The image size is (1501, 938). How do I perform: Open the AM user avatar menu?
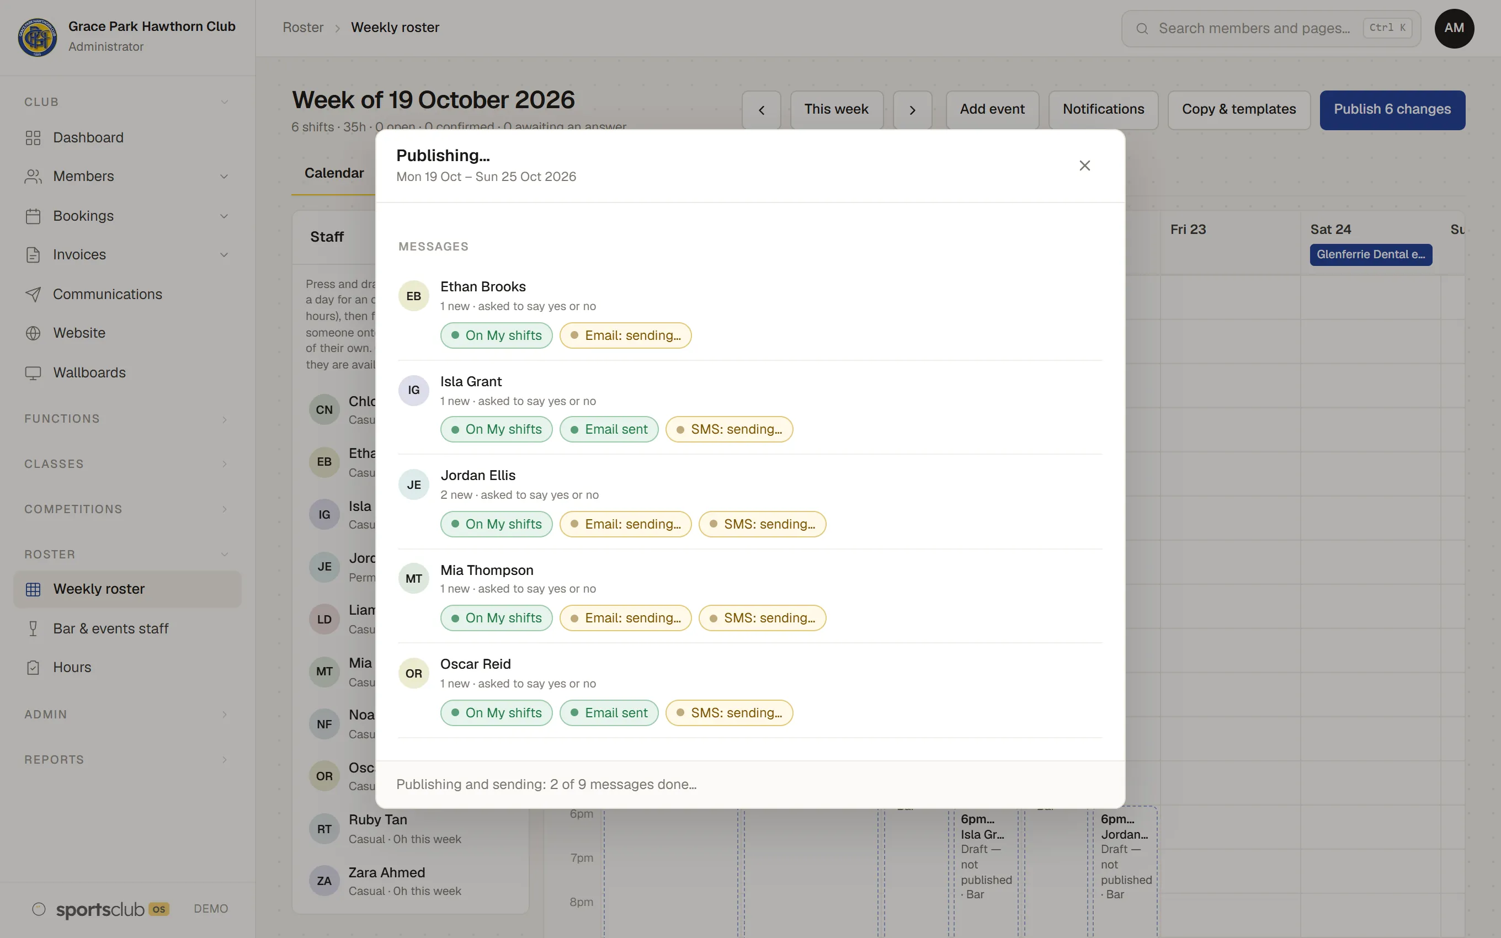pos(1454,29)
